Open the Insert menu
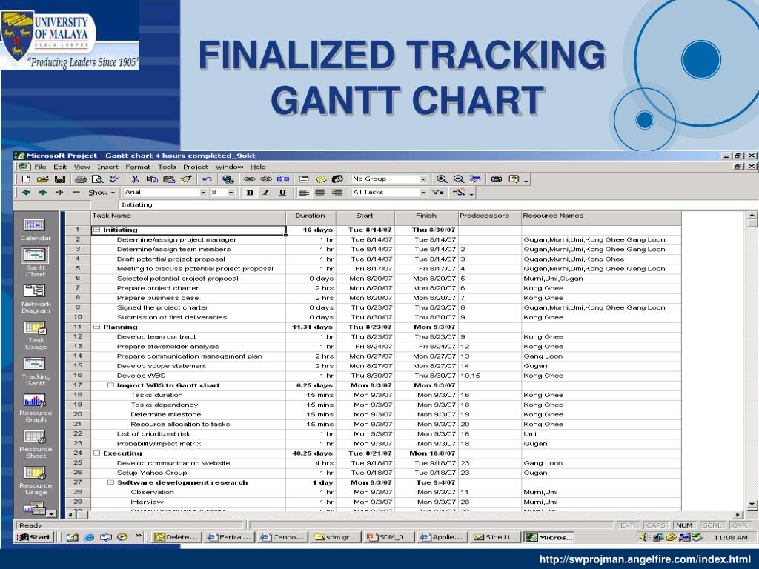Viewport: 759px width, 569px height. click(107, 167)
